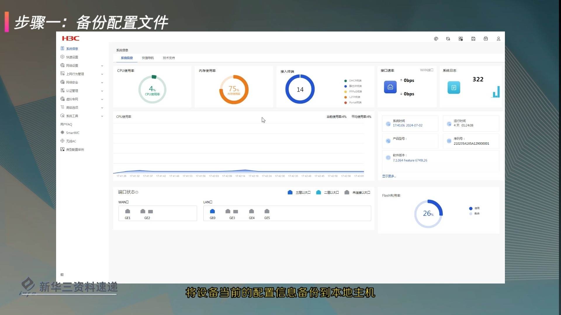Open the palette/theme icon in top toolbar
561x315 pixels.
click(x=436, y=38)
